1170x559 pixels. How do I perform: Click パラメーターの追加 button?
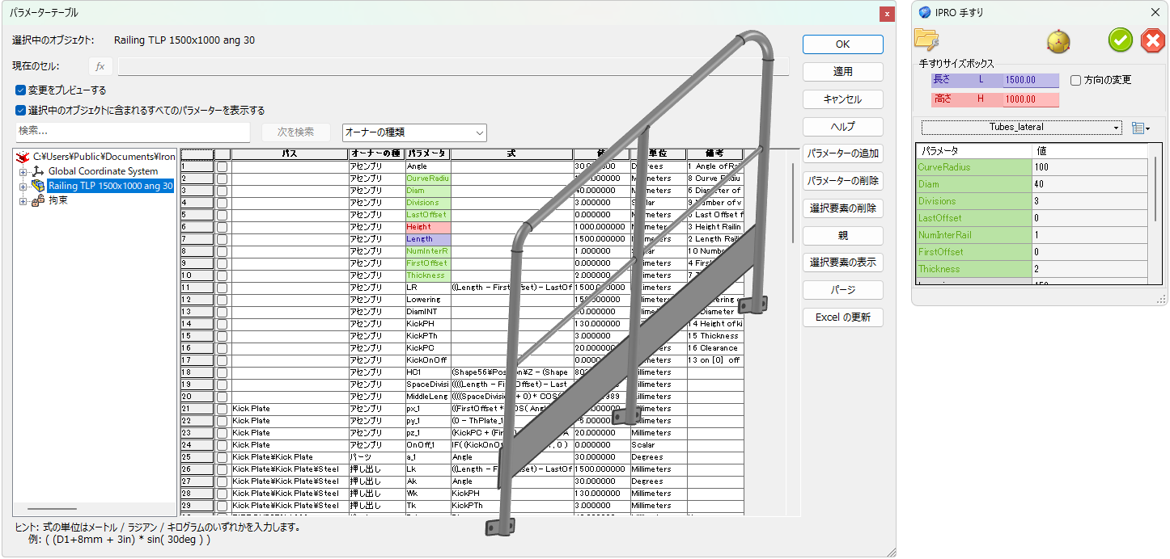click(842, 153)
